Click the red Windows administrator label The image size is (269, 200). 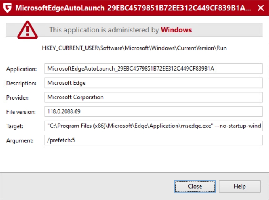tap(176, 30)
